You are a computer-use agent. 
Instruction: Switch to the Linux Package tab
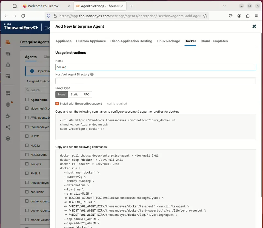[168, 41]
